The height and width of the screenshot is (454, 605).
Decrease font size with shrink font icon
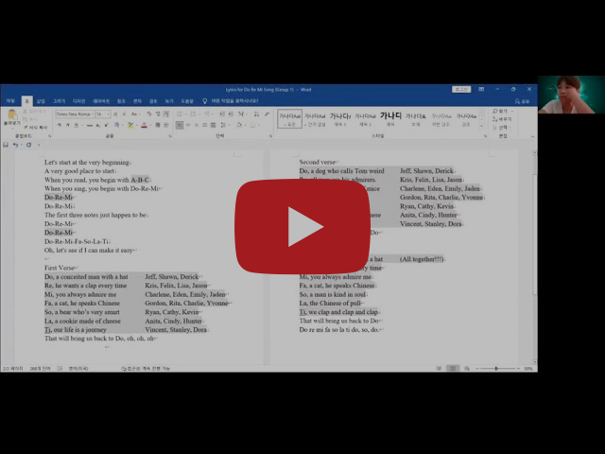pyautogui.click(x=124, y=114)
